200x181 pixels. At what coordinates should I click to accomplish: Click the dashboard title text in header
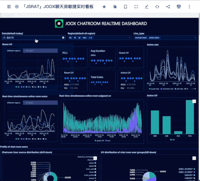[x=58, y=7]
